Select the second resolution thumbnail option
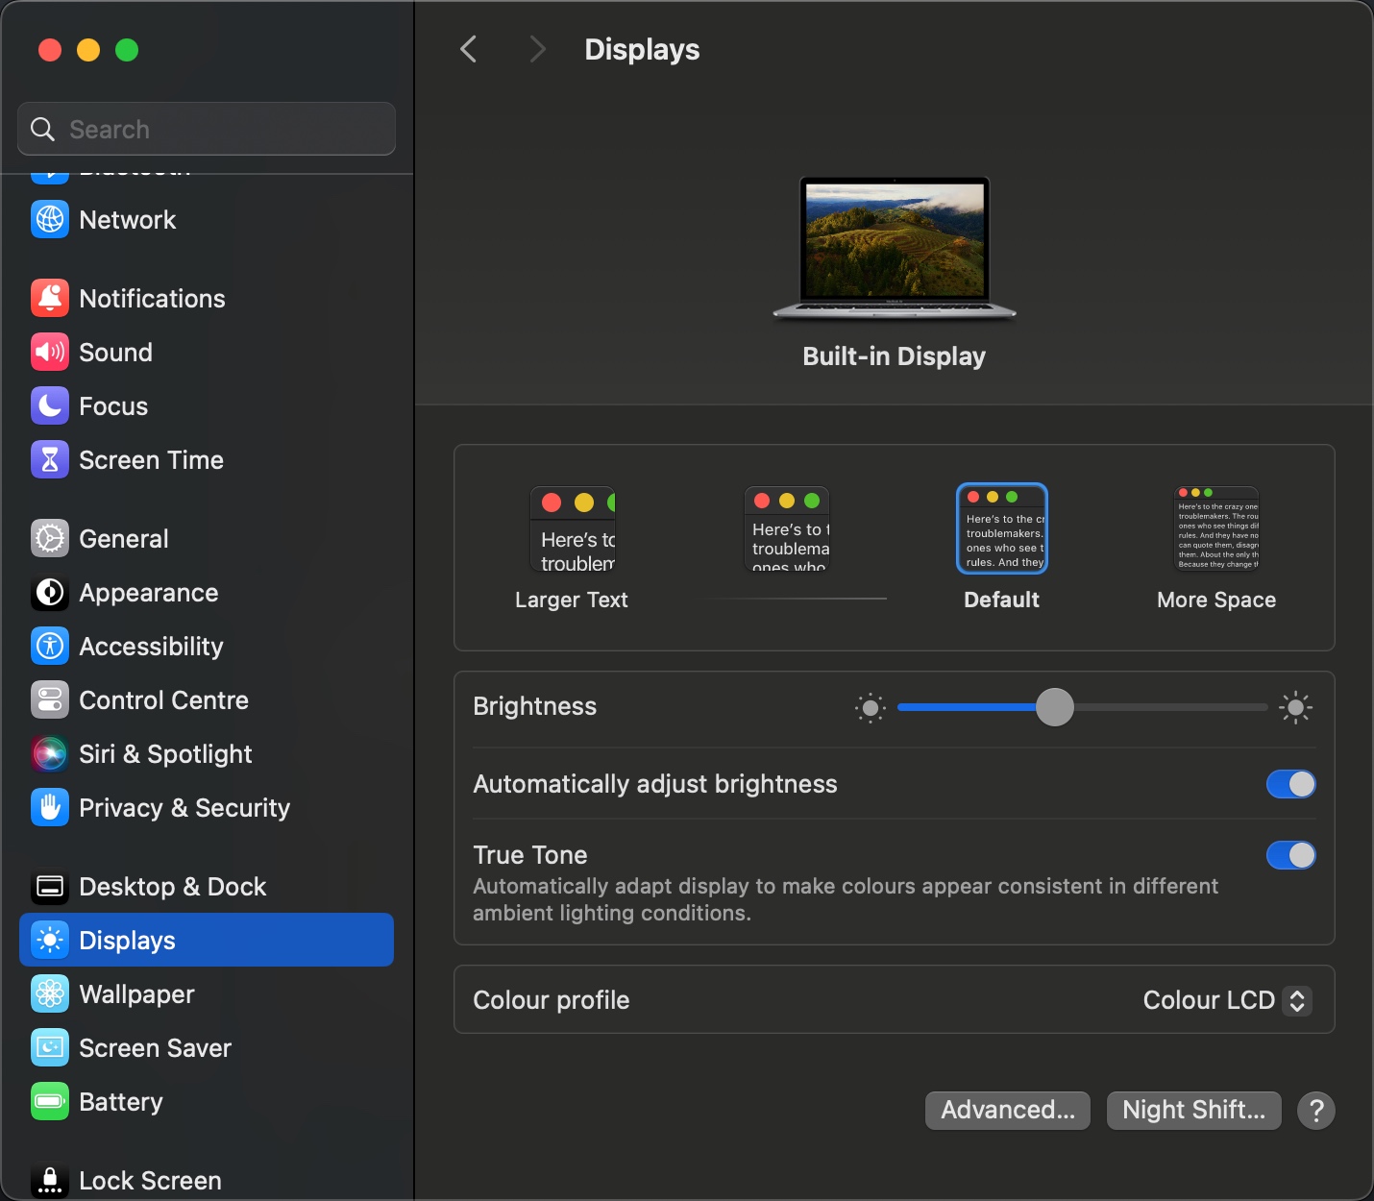 pos(787,529)
